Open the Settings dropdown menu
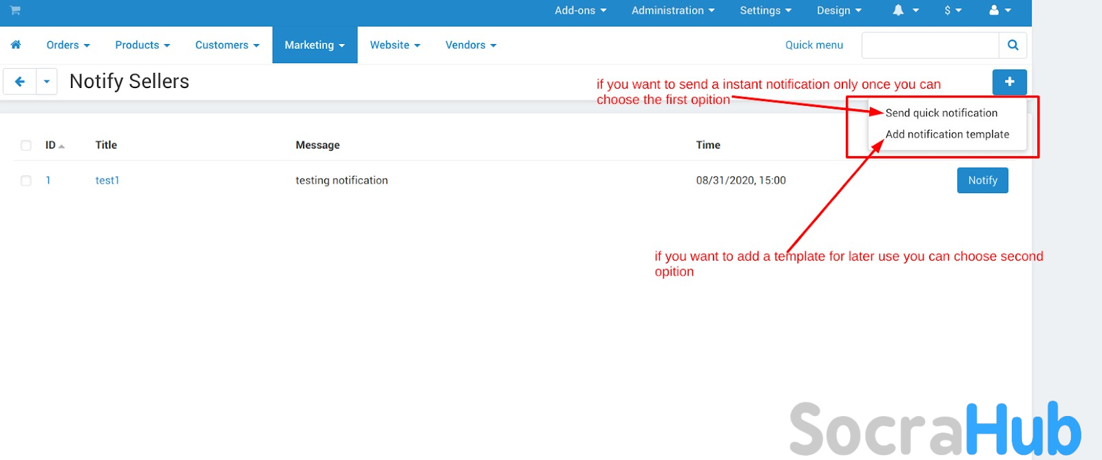This screenshot has width=1102, height=460. click(765, 10)
